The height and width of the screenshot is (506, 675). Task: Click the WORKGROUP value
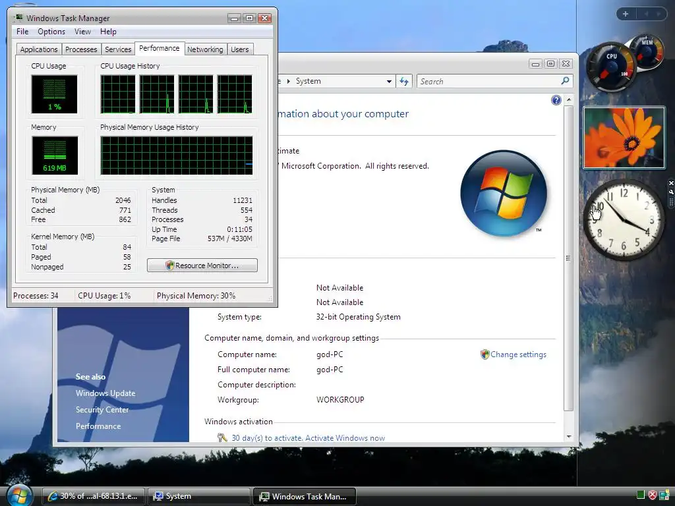click(340, 399)
